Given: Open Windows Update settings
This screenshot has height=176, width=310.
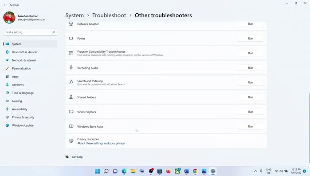Looking at the screenshot, I should (30, 125).
